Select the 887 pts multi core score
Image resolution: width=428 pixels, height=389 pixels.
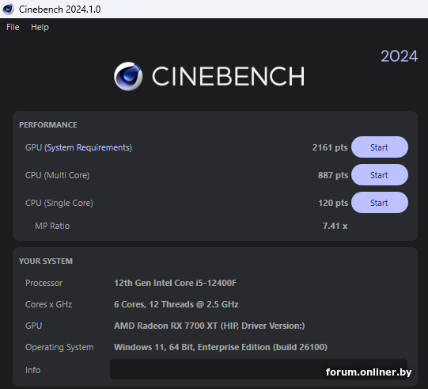[333, 175]
